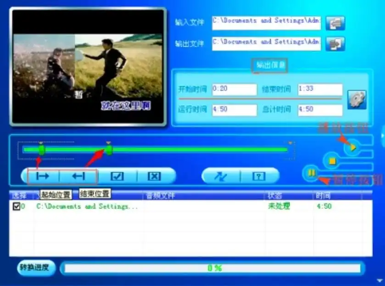385x286 pixels.
Task: Click the output file save icon
Action: tap(335, 43)
